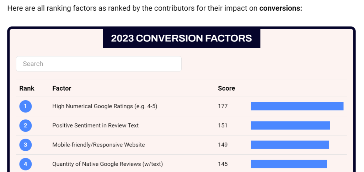The image size is (364, 172).
Task: Click the score bar for 177
Action: [297, 106]
